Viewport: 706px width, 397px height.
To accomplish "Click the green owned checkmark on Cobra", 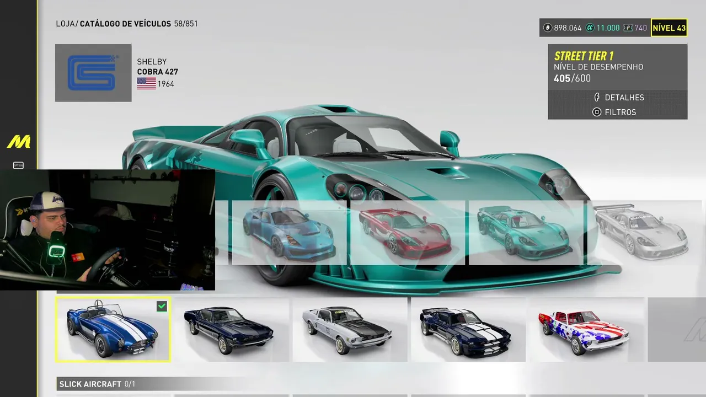I will 162,306.
